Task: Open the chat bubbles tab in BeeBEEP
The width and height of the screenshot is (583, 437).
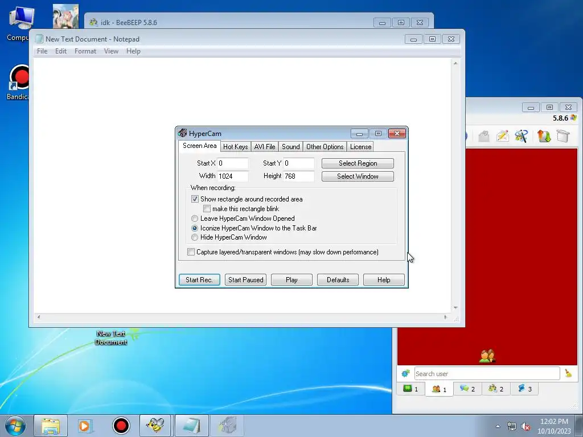Action: point(467,389)
